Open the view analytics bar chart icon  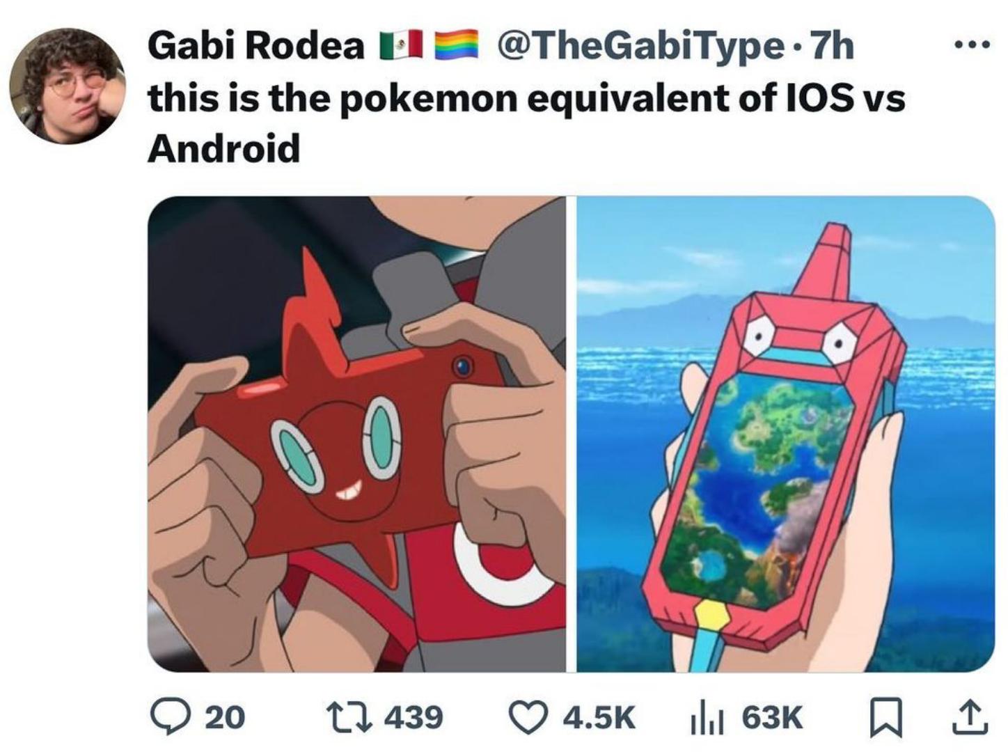click(x=707, y=718)
